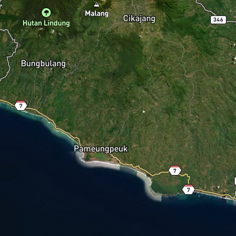Viewport: 236px width, 236px height.
Task: Select the westernmost route 7 highway shield
Action: click(21, 105)
